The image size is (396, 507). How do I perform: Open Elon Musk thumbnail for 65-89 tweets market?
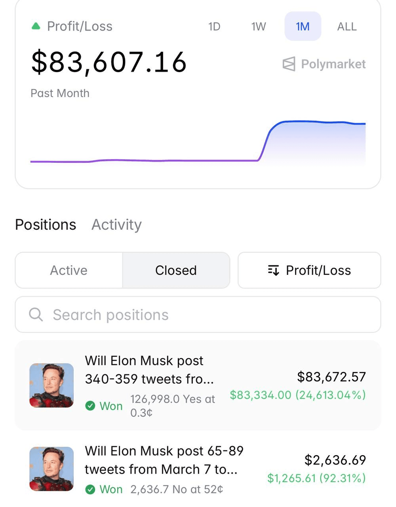point(52,469)
